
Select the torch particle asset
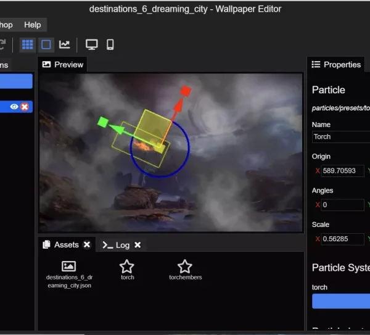coord(127,270)
